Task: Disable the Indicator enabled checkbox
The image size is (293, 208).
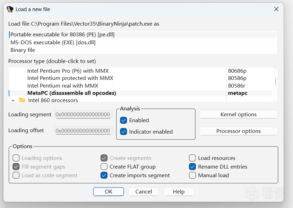Action: (124, 132)
